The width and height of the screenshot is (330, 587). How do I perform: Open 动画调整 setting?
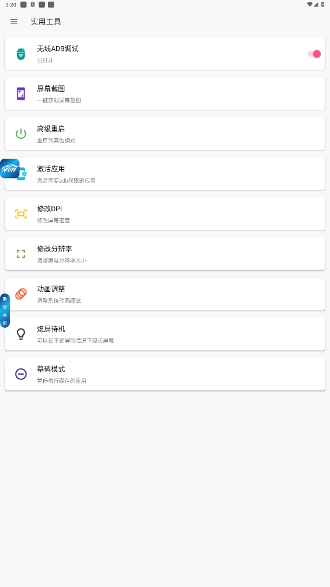[x=165, y=294]
